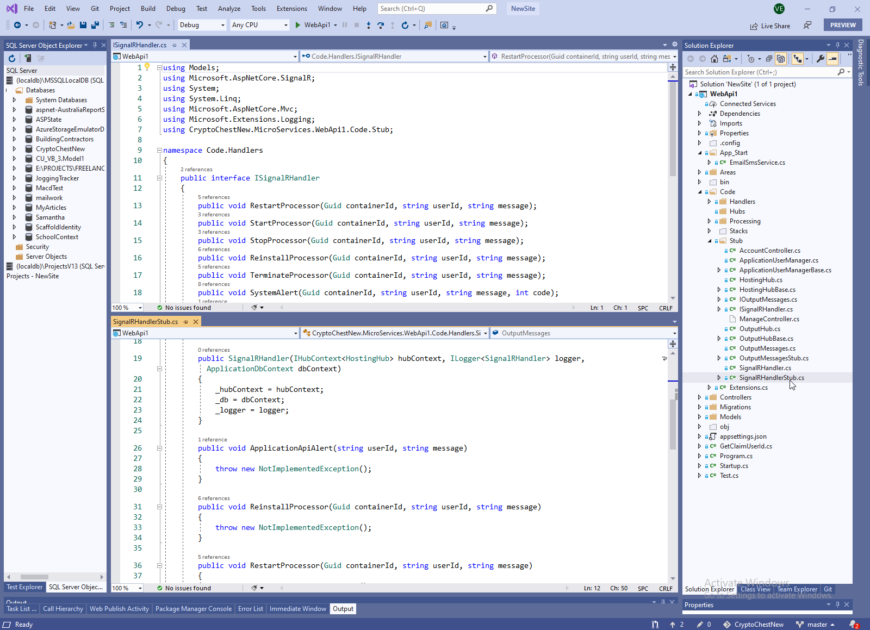Screen dimensions: 870x630
Task: Click the pin icon on ISignalRHandler.cs tab
Action: 174,45
